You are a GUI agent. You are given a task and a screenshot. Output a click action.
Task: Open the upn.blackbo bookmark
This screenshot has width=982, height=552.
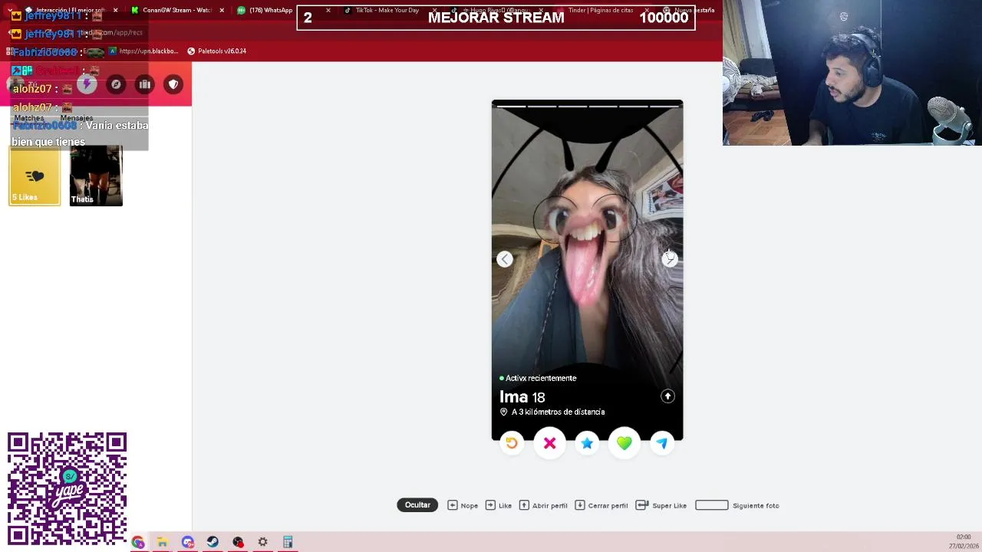pyautogui.click(x=143, y=51)
